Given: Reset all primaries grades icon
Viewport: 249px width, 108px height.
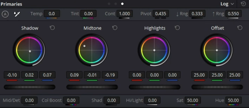Looking at the screenshot, I should pos(243,4).
